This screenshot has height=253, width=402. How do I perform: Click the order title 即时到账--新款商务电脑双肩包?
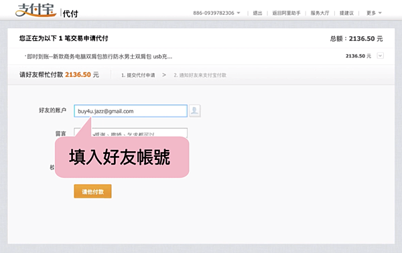[x=98, y=57]
